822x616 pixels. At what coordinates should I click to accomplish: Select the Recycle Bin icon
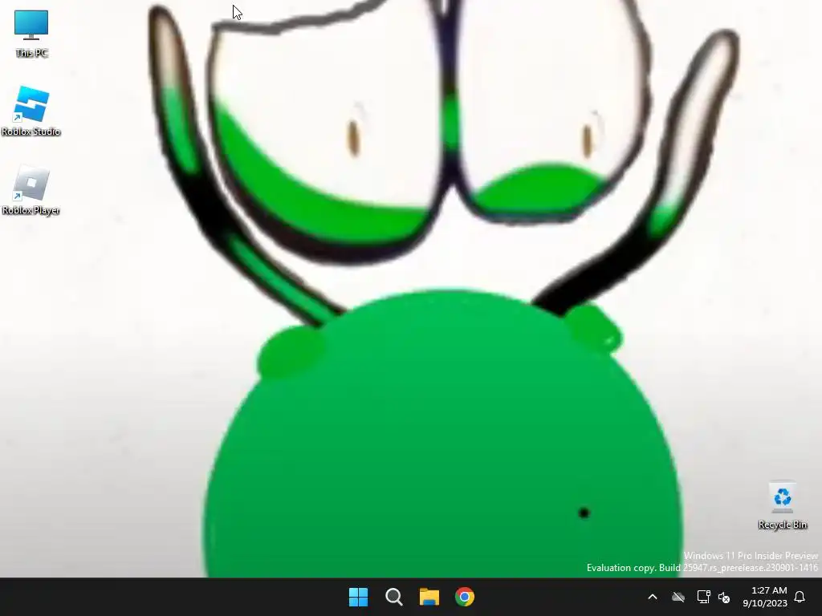(x=782, y=505)
